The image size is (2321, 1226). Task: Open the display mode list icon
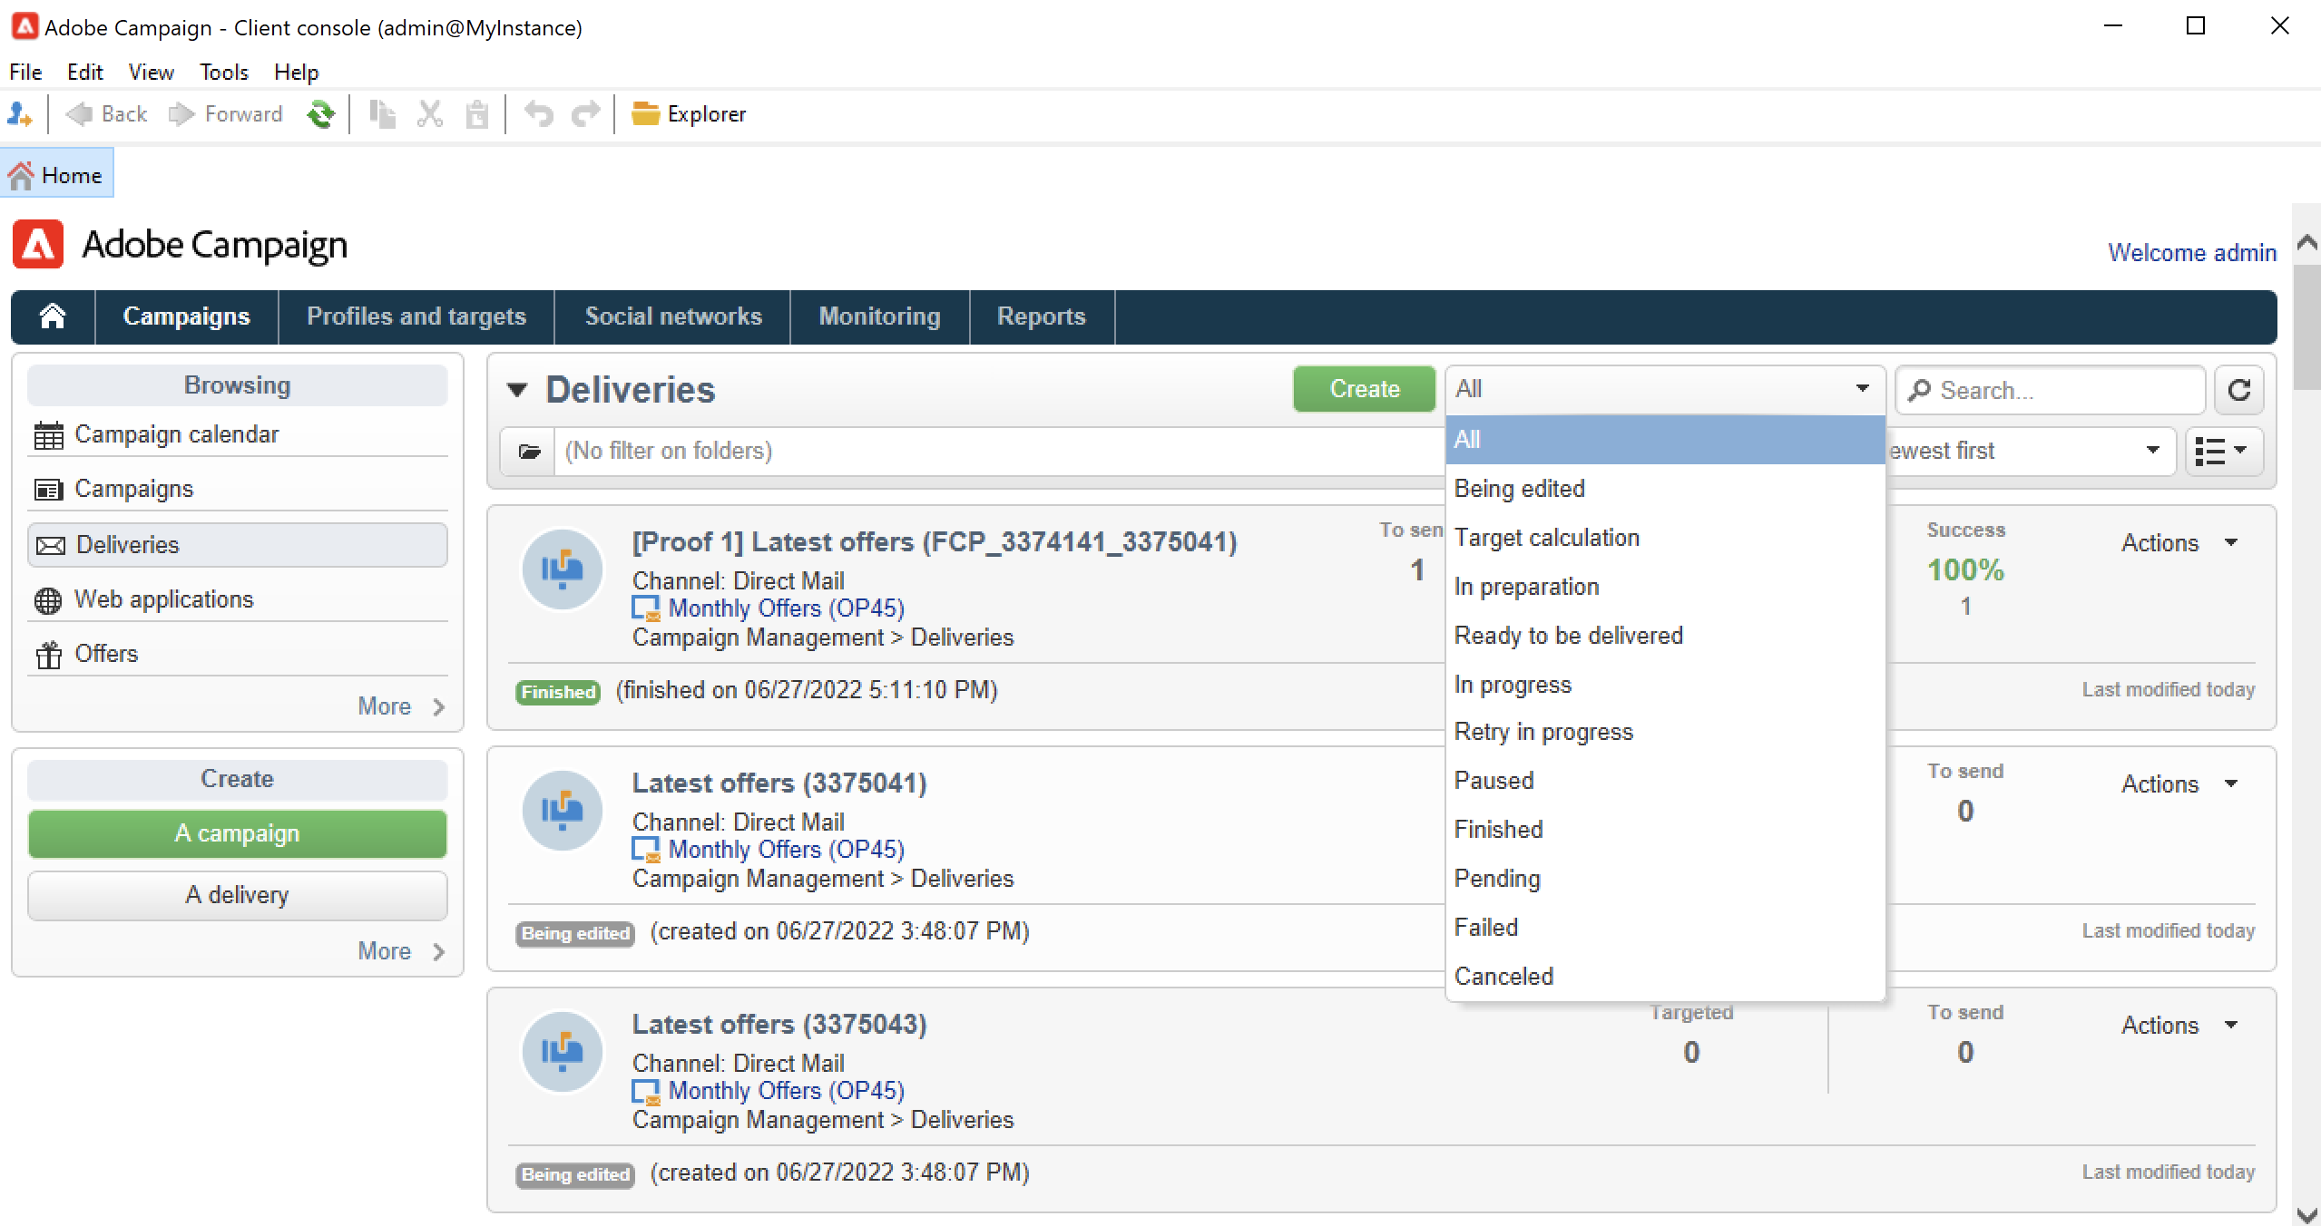(x=2223, y=451)
